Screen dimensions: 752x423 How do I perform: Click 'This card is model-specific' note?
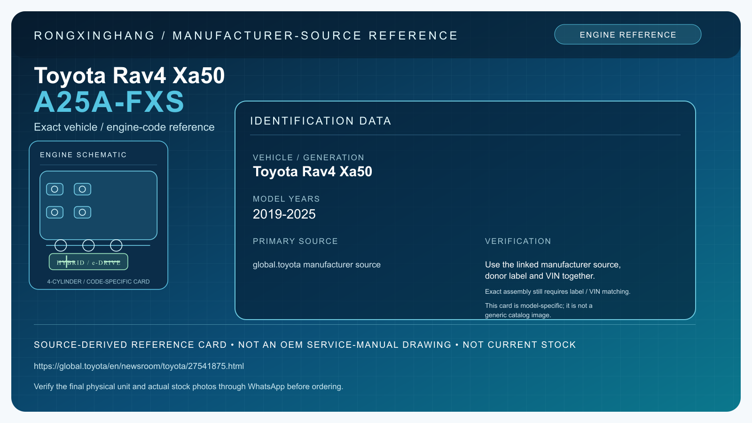click(539, 310)
